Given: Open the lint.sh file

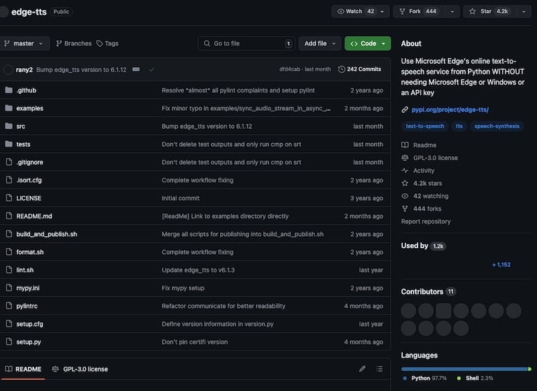Looking at the screenshot, I should (x=25, y=270).
